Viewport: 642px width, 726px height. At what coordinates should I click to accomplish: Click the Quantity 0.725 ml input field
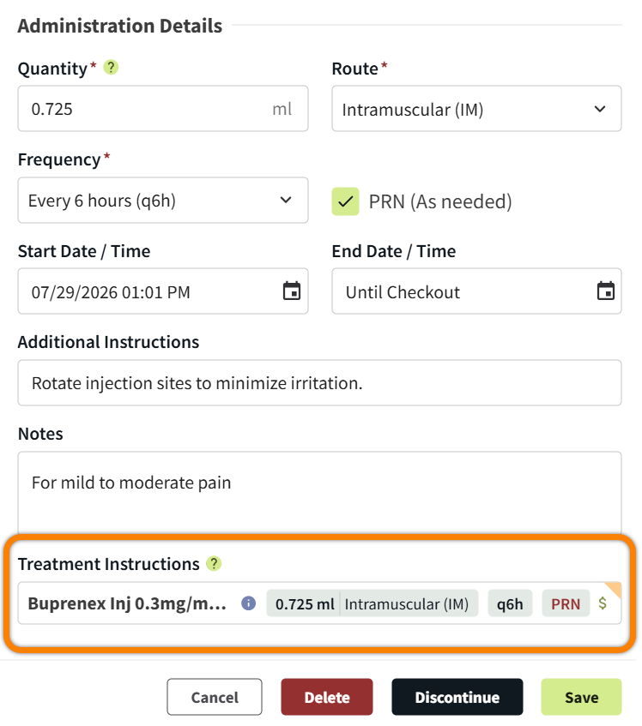(163, 109)
